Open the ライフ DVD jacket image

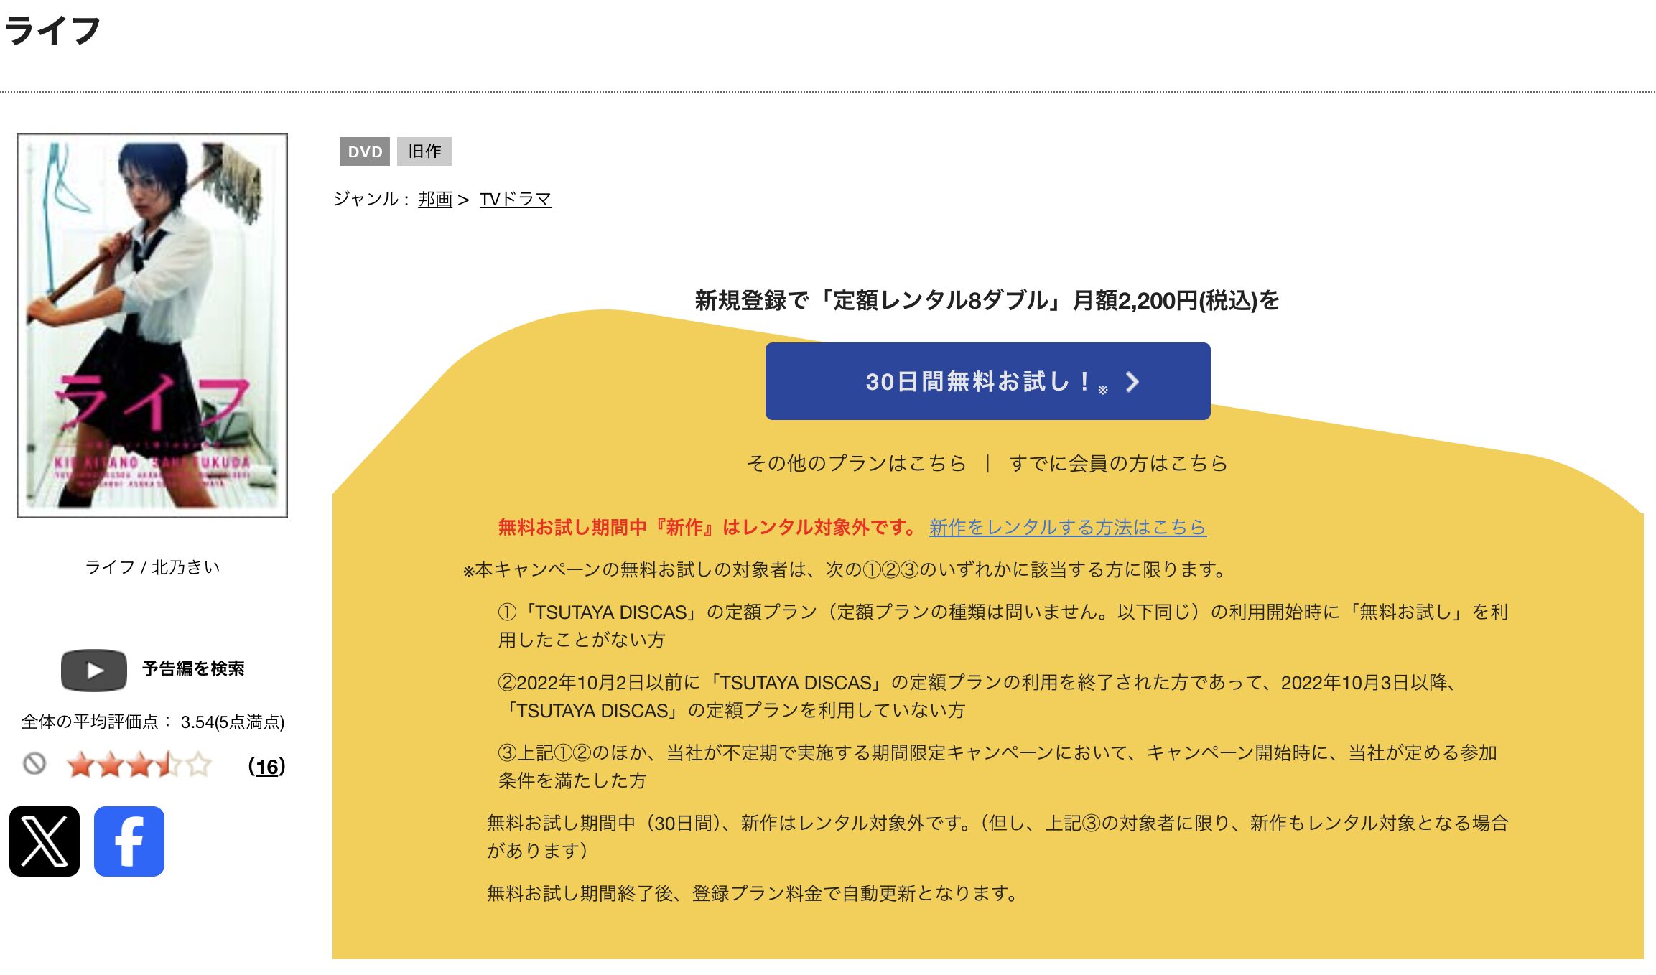152,326
